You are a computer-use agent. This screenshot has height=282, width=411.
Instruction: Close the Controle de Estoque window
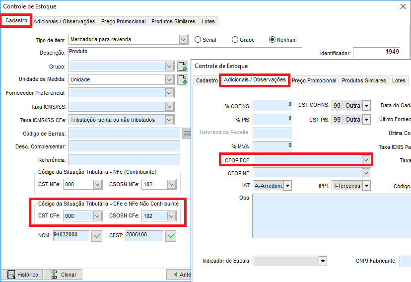(x=403, y=6)
